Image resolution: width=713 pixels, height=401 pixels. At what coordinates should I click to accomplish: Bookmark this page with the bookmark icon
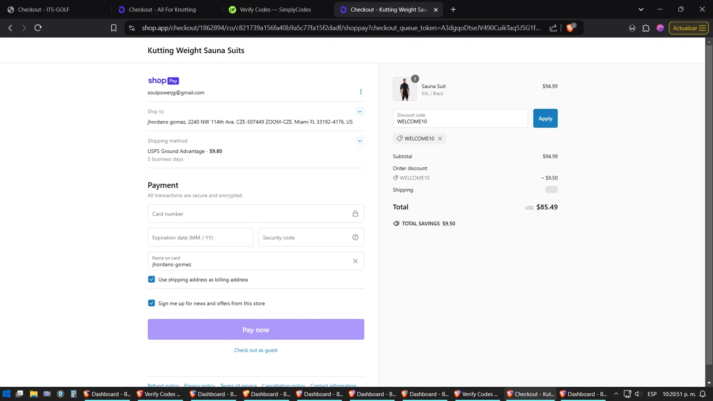[114, 28]
